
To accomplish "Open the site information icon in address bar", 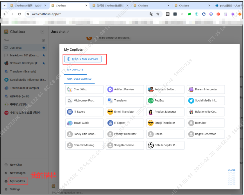I will click(28, 14).
